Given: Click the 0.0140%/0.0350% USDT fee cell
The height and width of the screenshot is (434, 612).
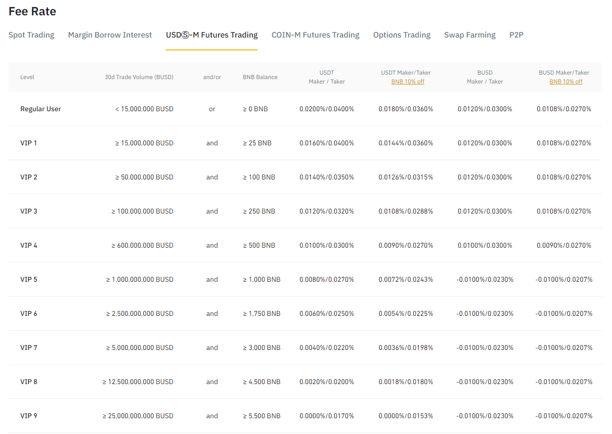Looking at the screenshot, I should tap(327, 177).
